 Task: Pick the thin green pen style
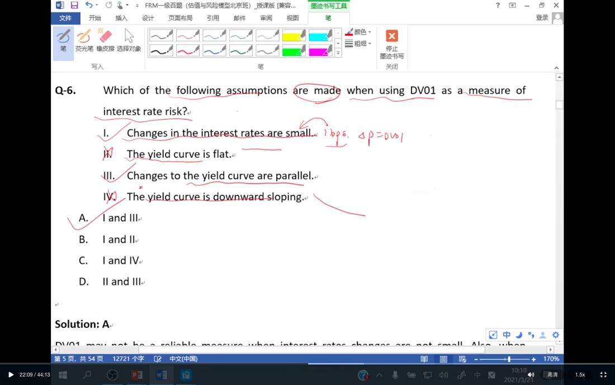[241, 35]
